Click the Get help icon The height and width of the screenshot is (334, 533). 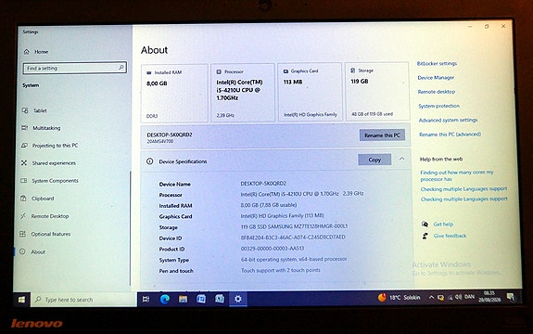coord(425,224)
